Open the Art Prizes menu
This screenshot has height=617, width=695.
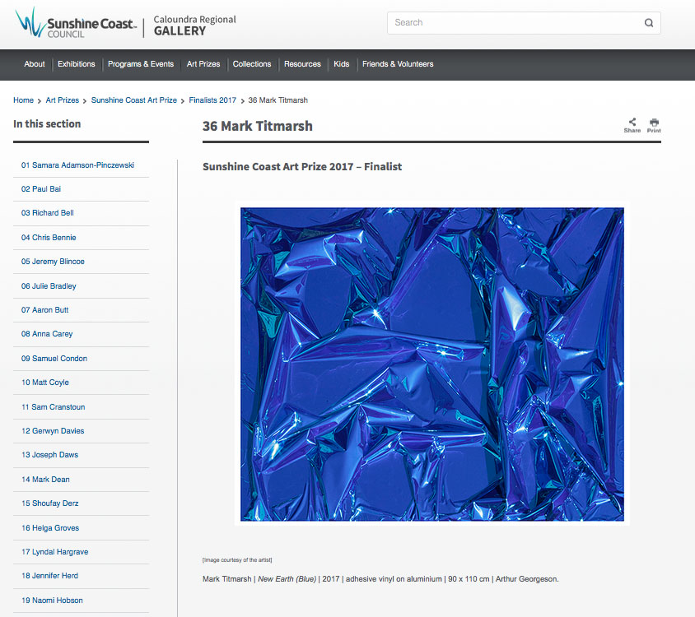point(203,64)
